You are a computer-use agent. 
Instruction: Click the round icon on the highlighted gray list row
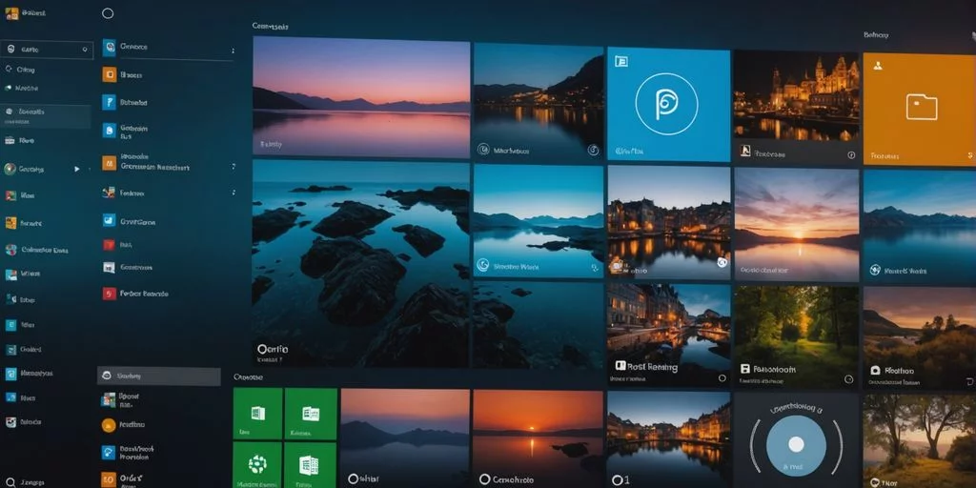[x=107, y=376]
